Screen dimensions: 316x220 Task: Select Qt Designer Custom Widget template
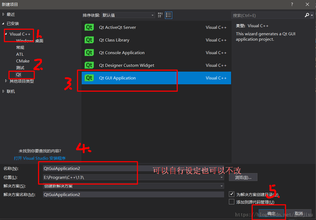(156, 65)
